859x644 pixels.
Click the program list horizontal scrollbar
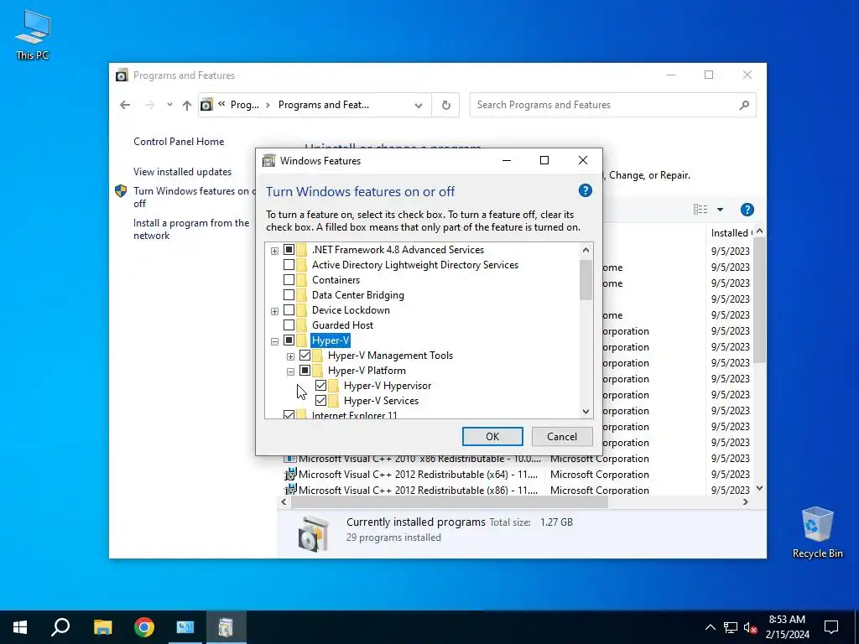449,501
